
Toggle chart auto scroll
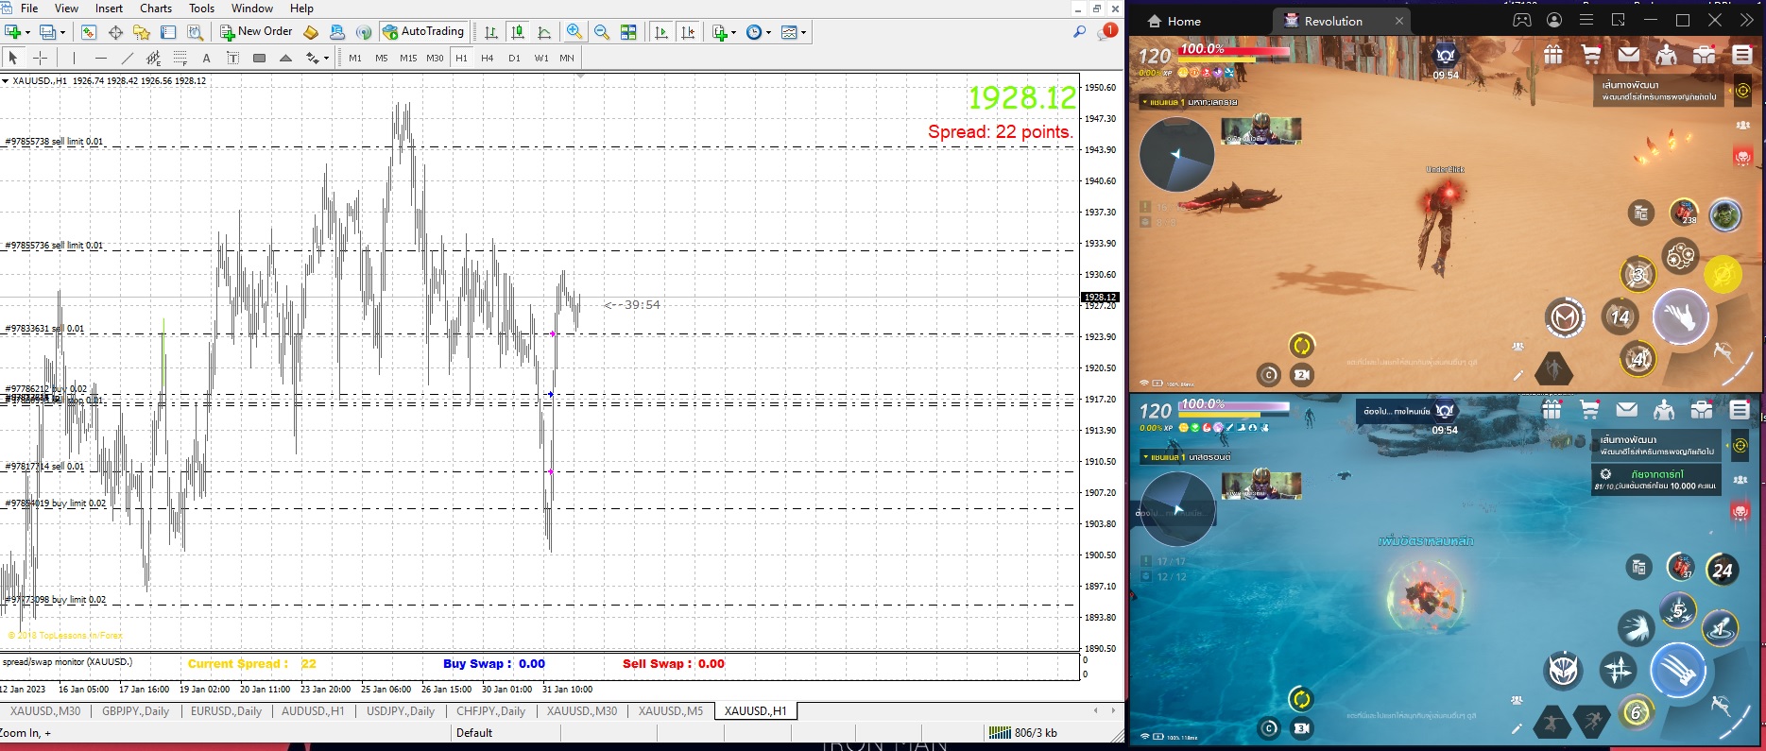tap(661, 32)
